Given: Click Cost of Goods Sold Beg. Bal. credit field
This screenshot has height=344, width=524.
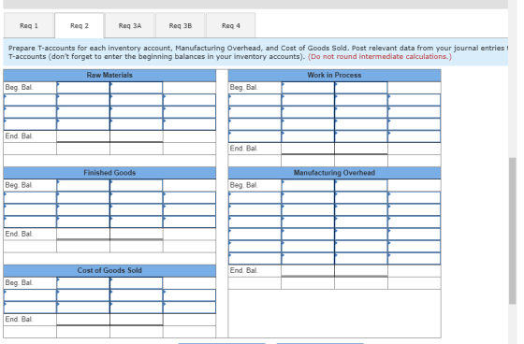Looking at the screenshot, I should pyautogui.click(x=137, y=283).
